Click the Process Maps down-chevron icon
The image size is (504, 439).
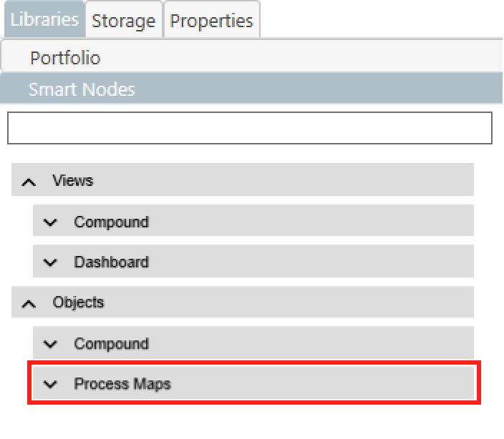coord(50,385)
